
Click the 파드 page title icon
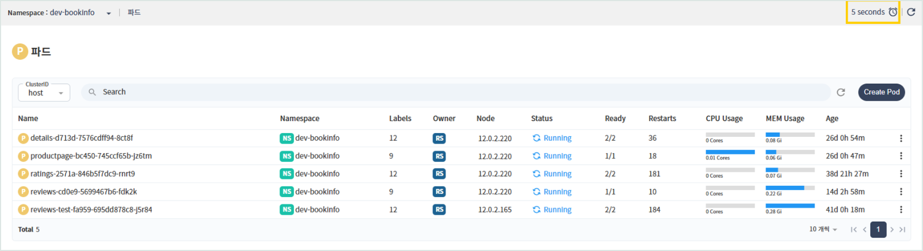(20, 52)
